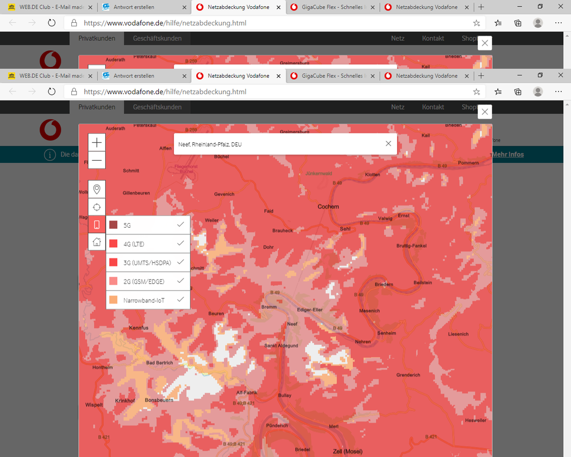Open the Mehr Infos link
The width and height of the screenshot is (571, 457).
tap(508, 155)
